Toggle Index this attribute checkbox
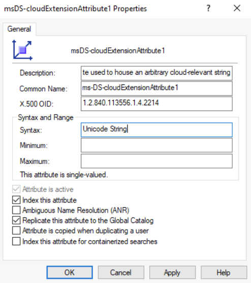This screenshot has width=251, height=283. coord(16,200)
